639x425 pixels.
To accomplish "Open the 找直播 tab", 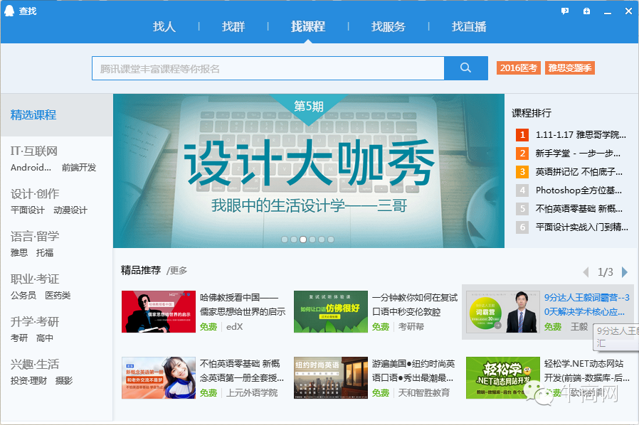I will click(469, 27).
